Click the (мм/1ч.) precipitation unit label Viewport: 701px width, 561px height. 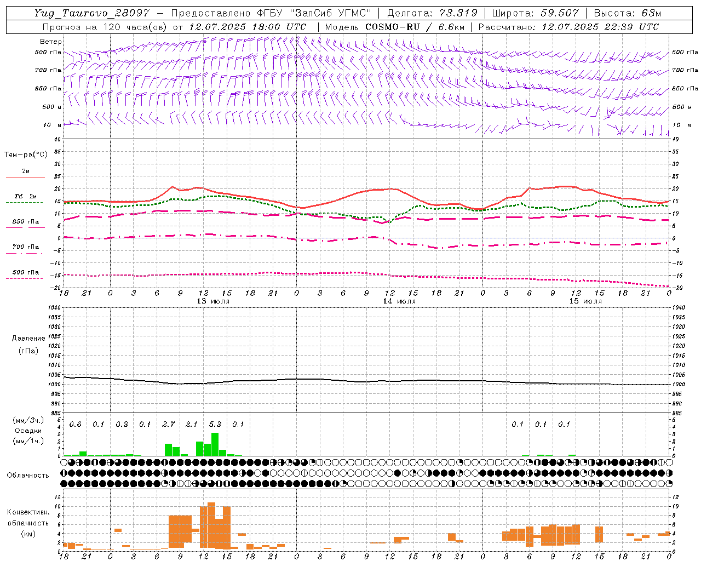tap(28, 440)
